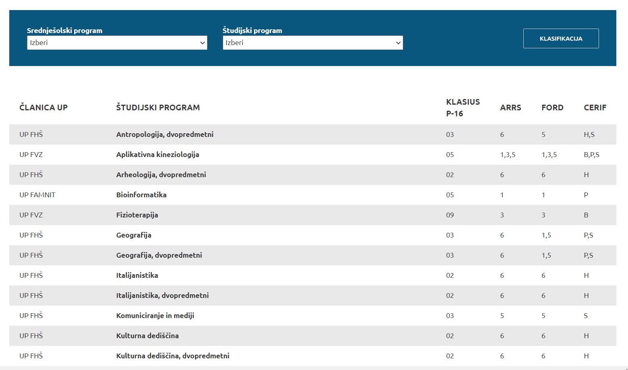628x370 pixels.
Task: Click UP FAMNIT in Bioinformatika row
Action: tap(37, 195)
